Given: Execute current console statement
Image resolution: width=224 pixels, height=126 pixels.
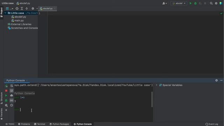Looking at the screenshot, I should pyautogui.click(x=6, y=96).
